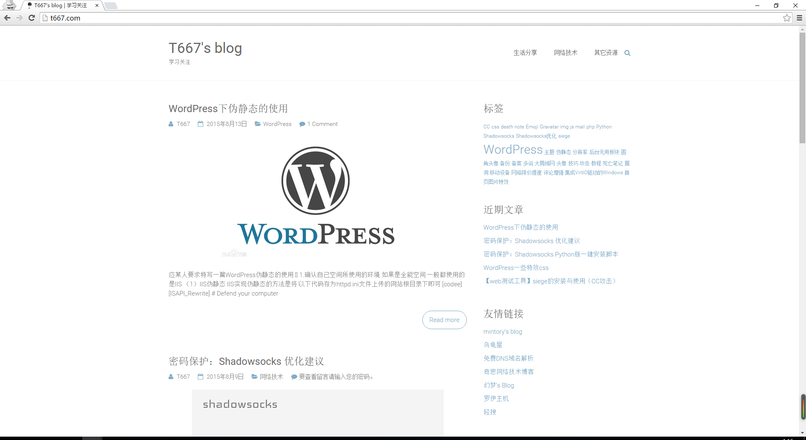The image size is (806, 440).
Task: Click the folder icon beside WordPress category
Action: (258, 124)
